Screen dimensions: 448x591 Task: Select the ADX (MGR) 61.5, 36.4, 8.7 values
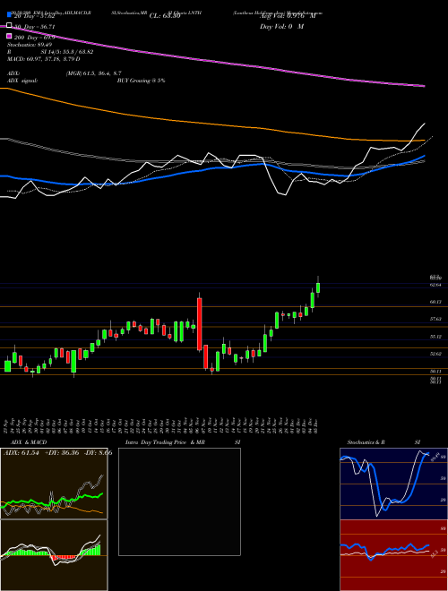click(x=93, y=73)
